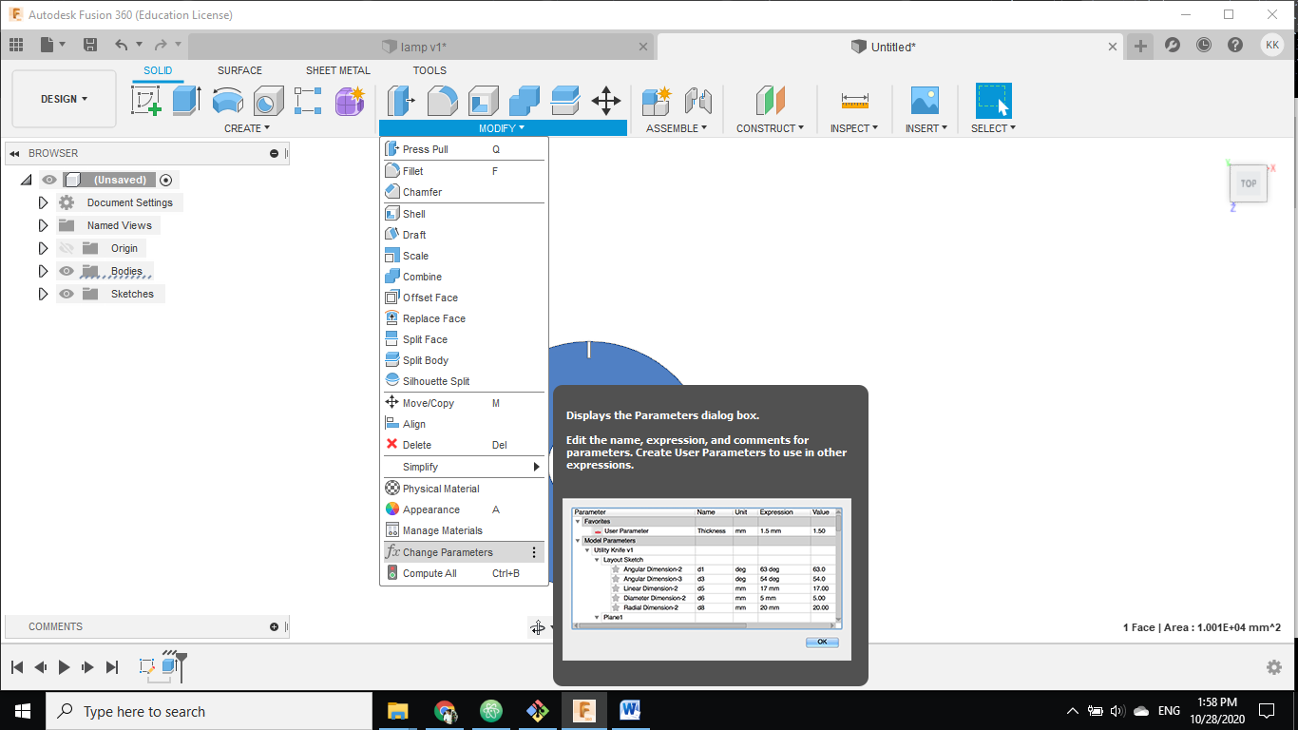This screenshot has height=730, width=1298.
Task: Expand the Bodies node
Action: (43, 271)
